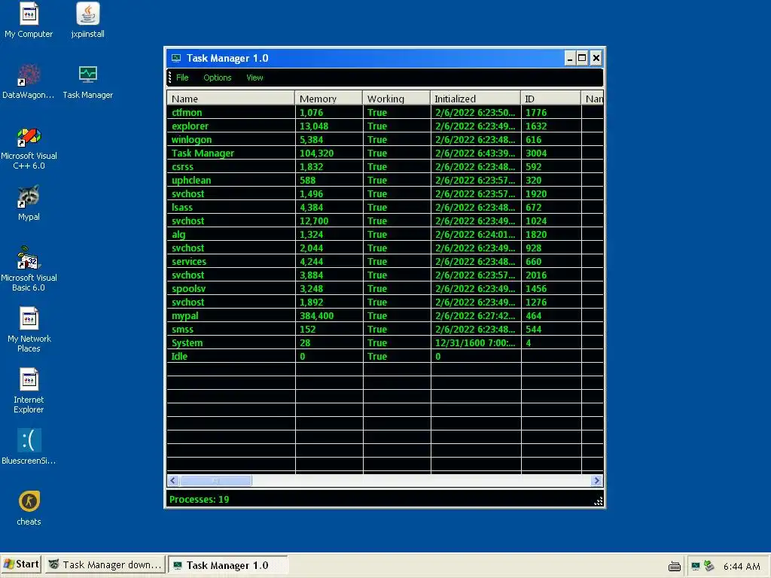771x578 pixels.
Task: Select the DataWagon desktop shortcut
Action: point(29,81)
